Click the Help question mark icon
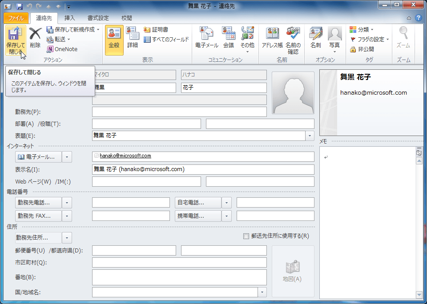The image size is (427, 304). click(418, 18)
